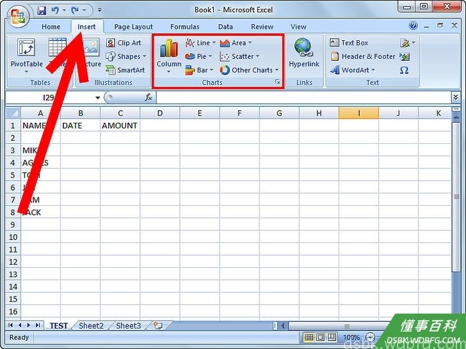Screen dimensions: 466x349
Task: Open Line chart options
Action: pyautogui.click(x=200, y=43)
